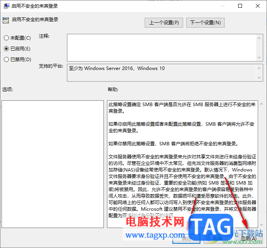
Task: Click the help text scroll up arrow
Action: point(261,104)
